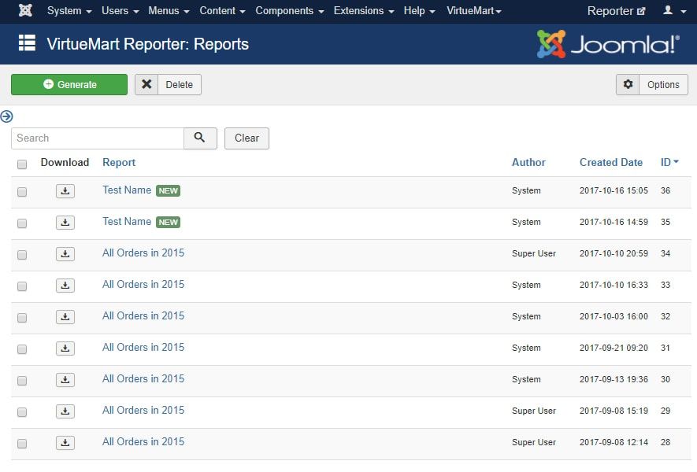Open All Orders in 2015 report ID 32
Image resolution: width=697 pixels, height=472 pixels.
pos(143,316)
